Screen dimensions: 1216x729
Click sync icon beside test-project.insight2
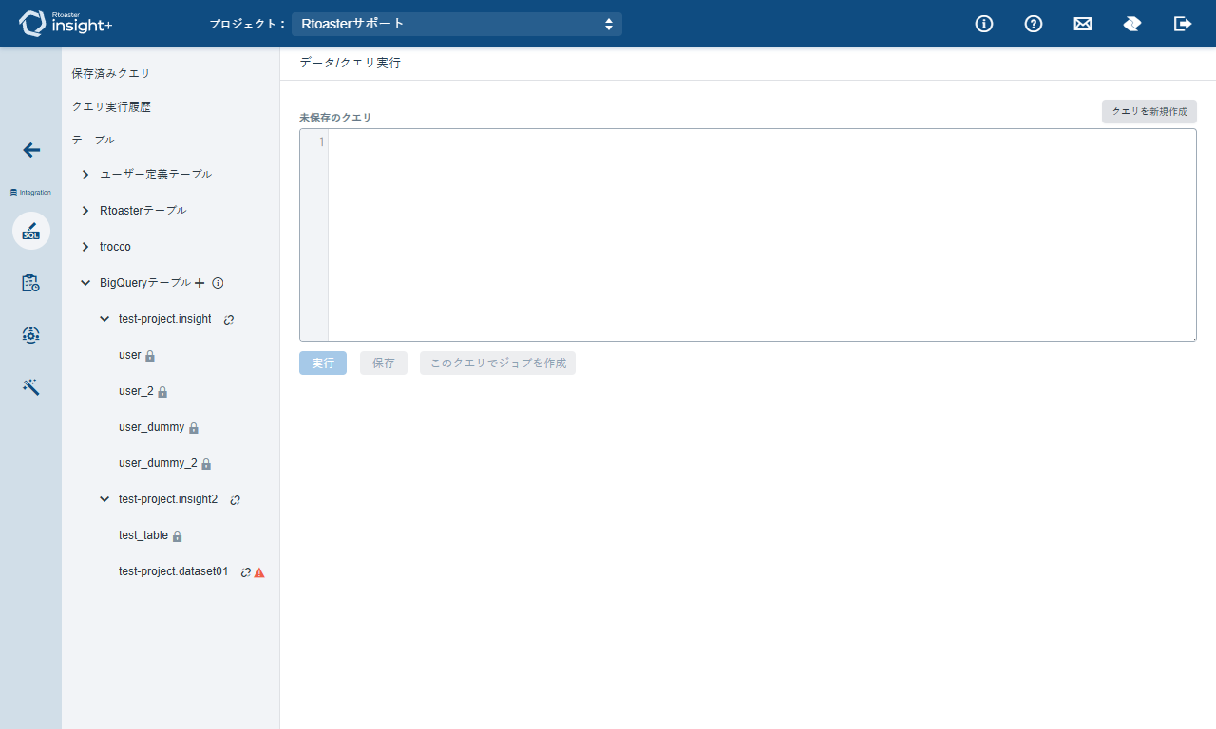pos(236,500)
